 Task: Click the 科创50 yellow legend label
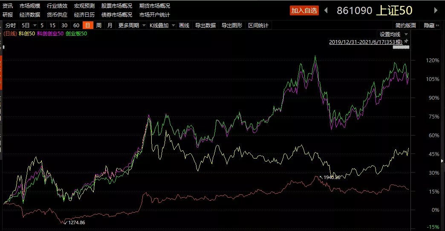coord(28,33)
